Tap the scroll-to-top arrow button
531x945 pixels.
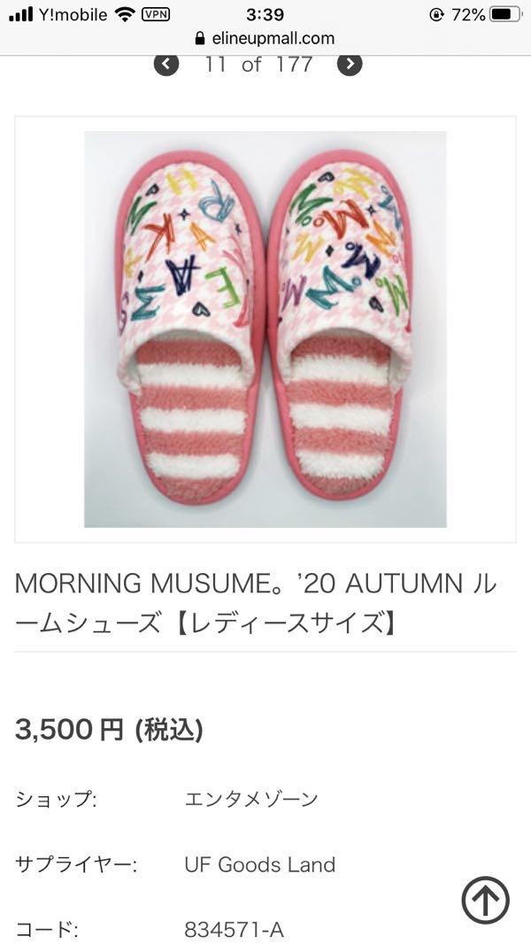tap(485, 901)
